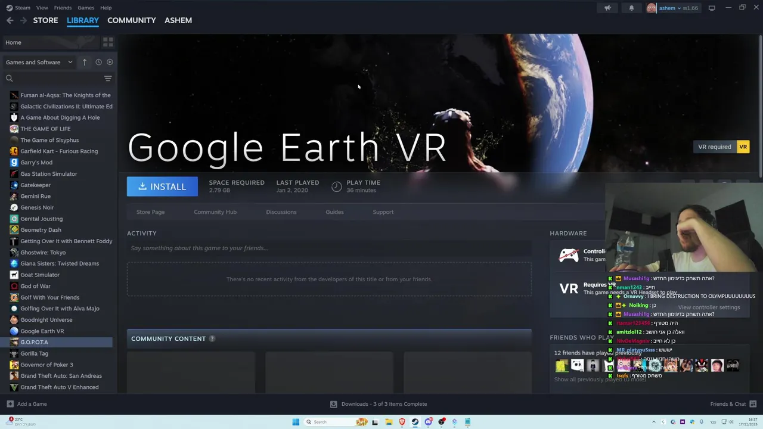Open the Discussions link
This screenshot has width=763, height=429.
(281, 212)
